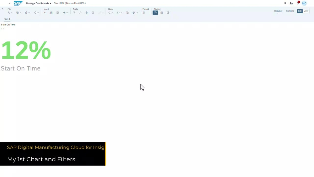The width and height of the screenshot is (314, 177).
Task: Open the notifications bell
Action: [298, 3]
